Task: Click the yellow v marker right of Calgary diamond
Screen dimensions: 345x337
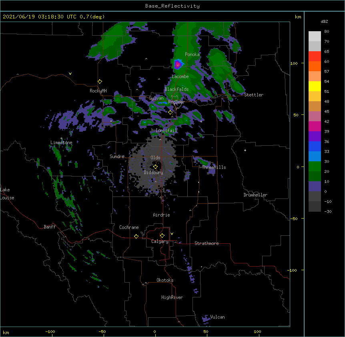Action: point(172,234)
